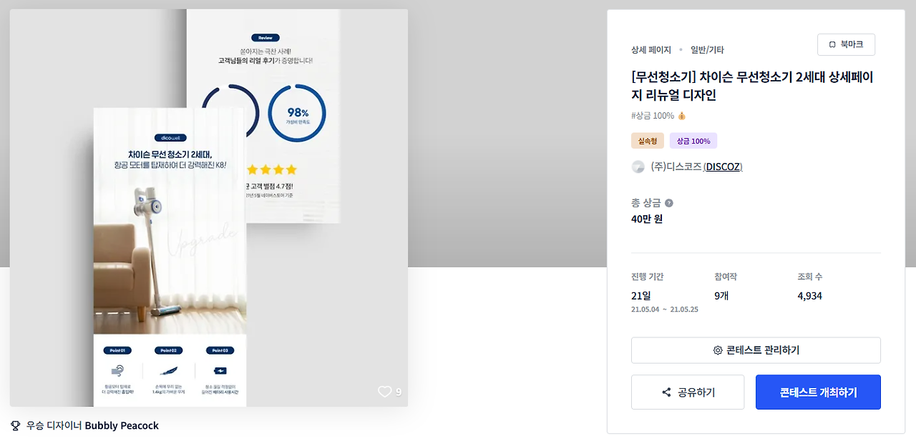Click the share icon in 공유하기 button
This screenshot has width=916, height=441.
click(666, 392)
